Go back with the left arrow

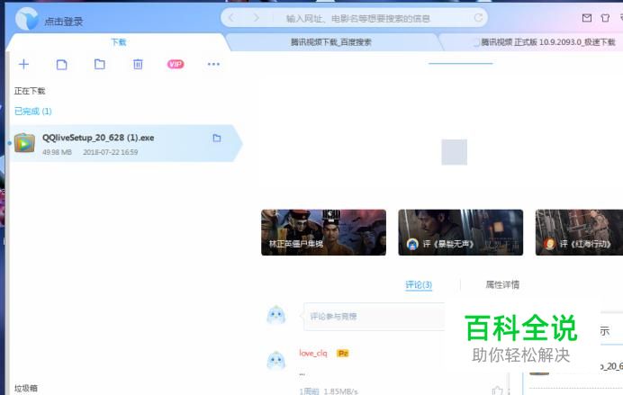click(231, 18)
